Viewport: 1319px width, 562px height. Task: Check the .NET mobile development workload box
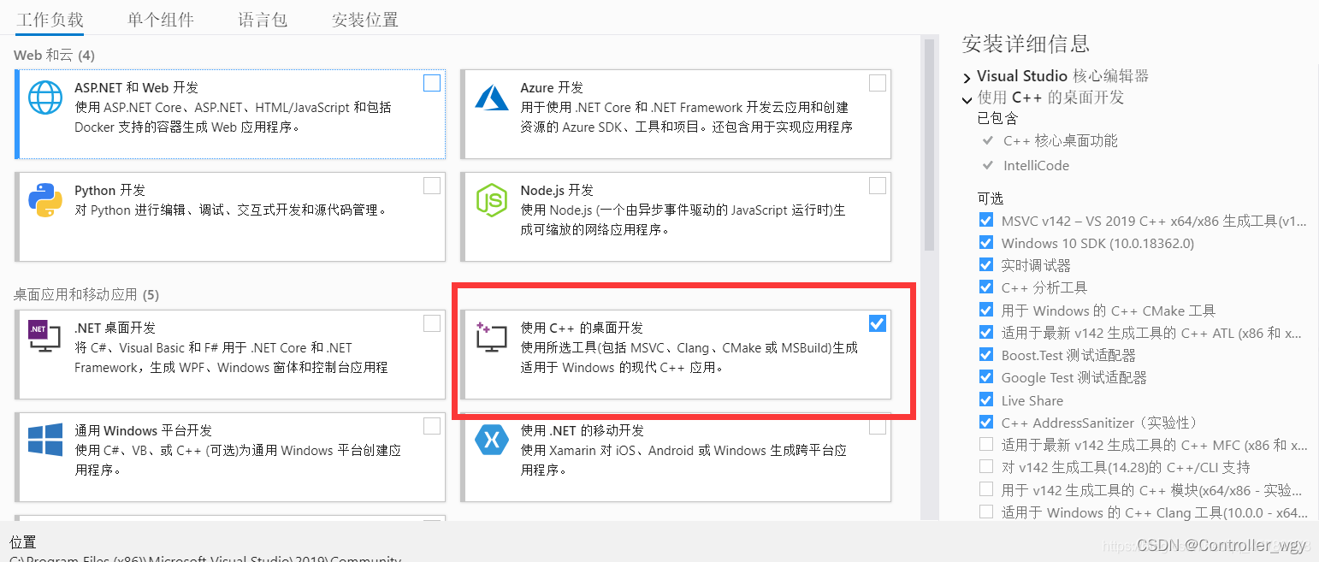point(878,426)
